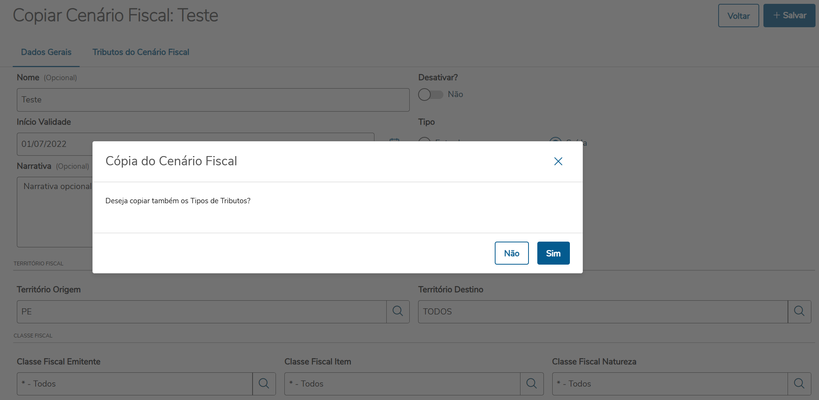Toggle the Desativar switch
The width and height of the screenshot is (819, 400).
click(430, 94)
